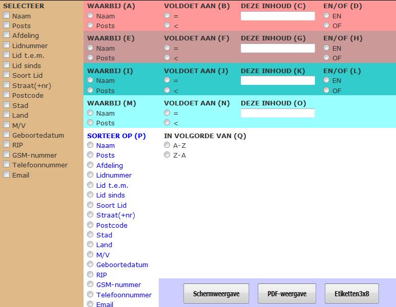This screenshot has height=307, width=396.
Task: Check the Posts checkbox under SELECTEER
Action: click(7, 25)
